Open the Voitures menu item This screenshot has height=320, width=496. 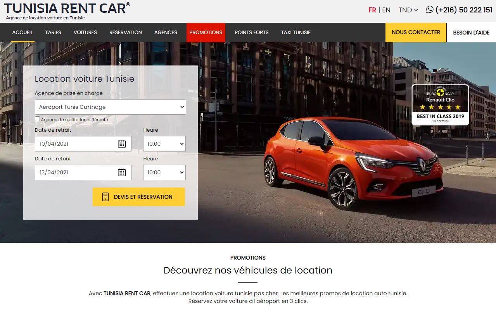[85, 33]
